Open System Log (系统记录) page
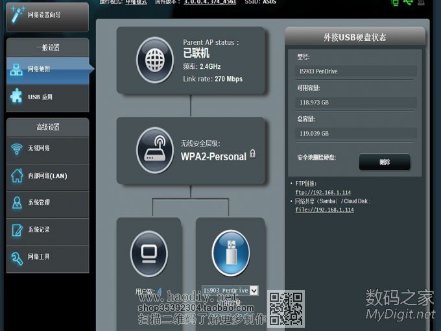This screenshot has height=331, width=441. click(47, 230)
